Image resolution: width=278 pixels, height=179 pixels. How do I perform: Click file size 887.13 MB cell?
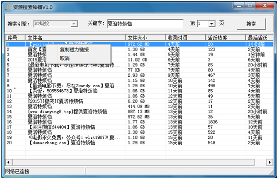[139, 112]
